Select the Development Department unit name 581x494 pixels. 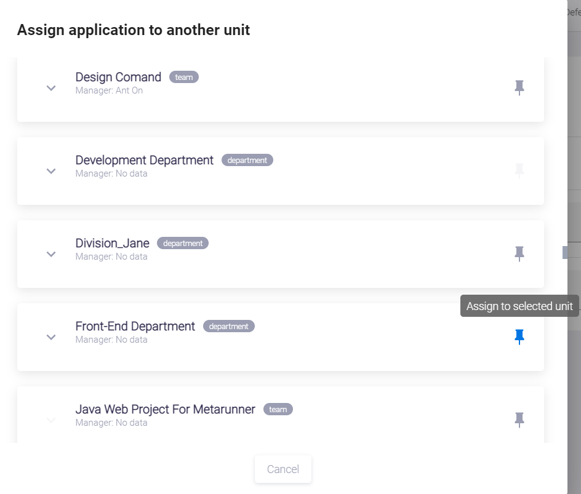pyautogui.click(x=144, y=161)
